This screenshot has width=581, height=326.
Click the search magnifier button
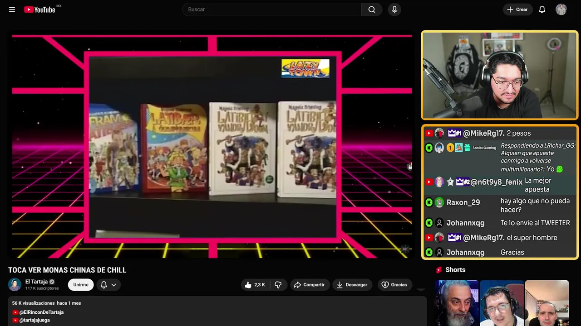coord(372,10)
